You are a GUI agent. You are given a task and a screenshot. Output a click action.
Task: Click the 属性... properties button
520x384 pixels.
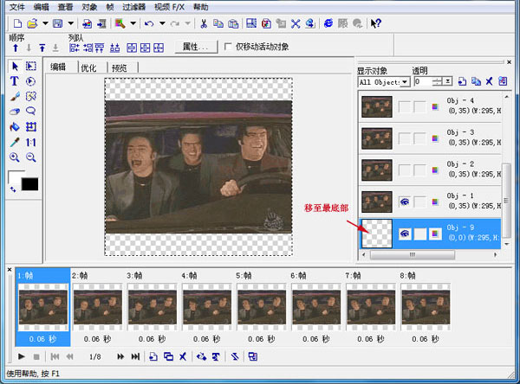(x=196, y=47)
